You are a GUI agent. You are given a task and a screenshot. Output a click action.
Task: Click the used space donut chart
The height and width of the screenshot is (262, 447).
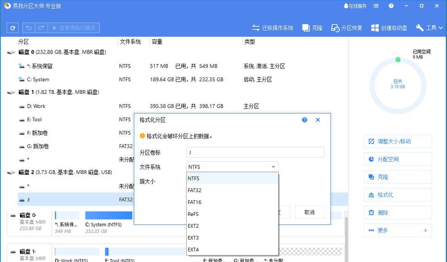[398, 86]
